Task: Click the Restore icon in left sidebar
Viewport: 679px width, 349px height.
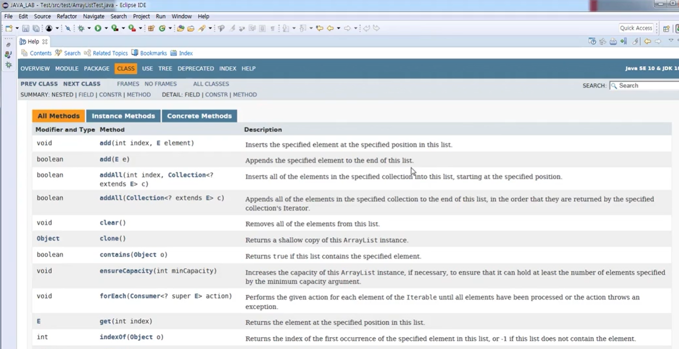Action: click(8, 45)
